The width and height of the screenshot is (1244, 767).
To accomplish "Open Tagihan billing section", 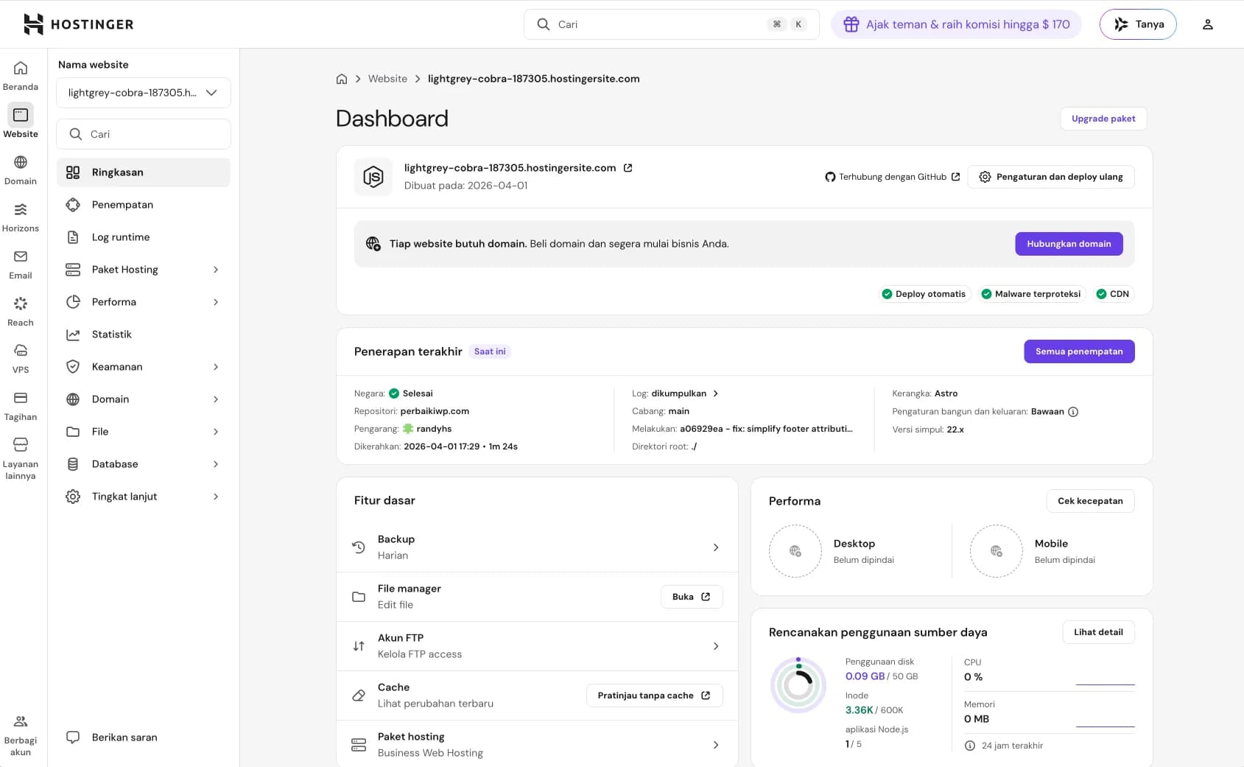I will 21,406.
